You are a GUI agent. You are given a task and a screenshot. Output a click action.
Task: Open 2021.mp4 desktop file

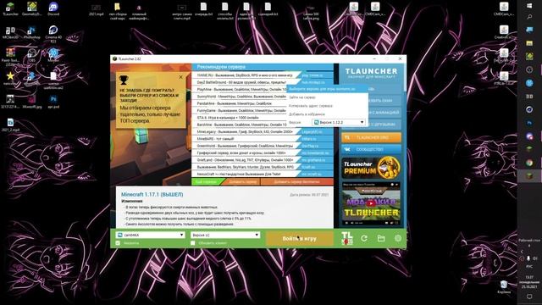96,9
